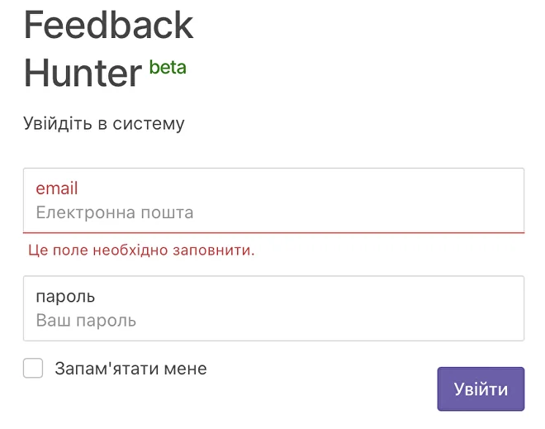545x429 pixels.
Task: Click the green beta badge
Action: (168, 68)
